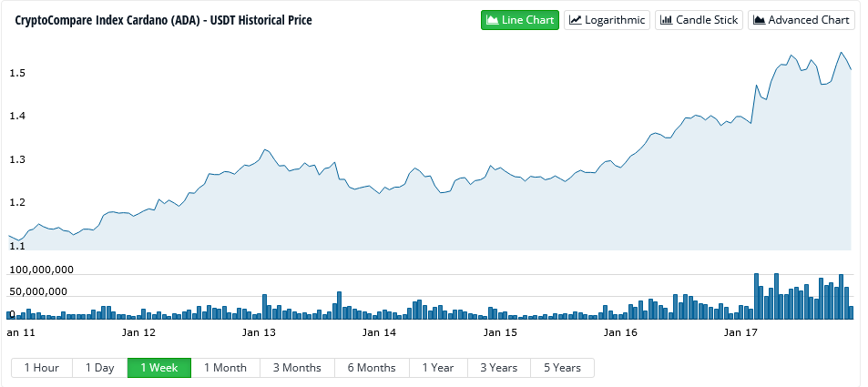Screen dimensions: 868x387
Task: Click the Jan 14 date label
Action: coord(379,332)
